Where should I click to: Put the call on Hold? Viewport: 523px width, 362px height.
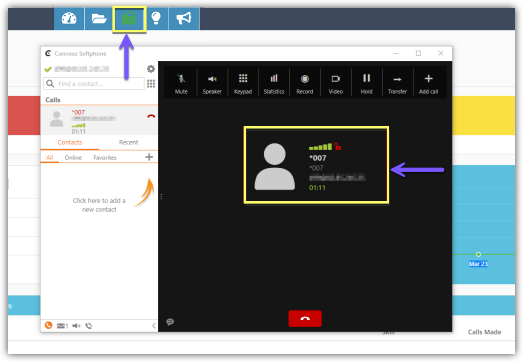(367, 83)
